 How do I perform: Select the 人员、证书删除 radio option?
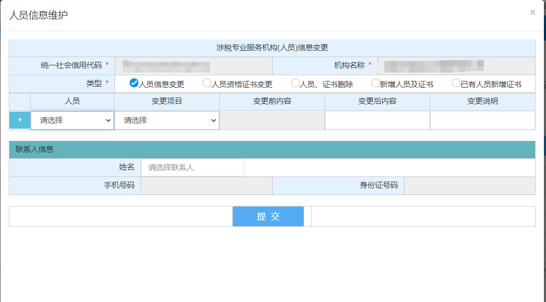tap(295, 83)
